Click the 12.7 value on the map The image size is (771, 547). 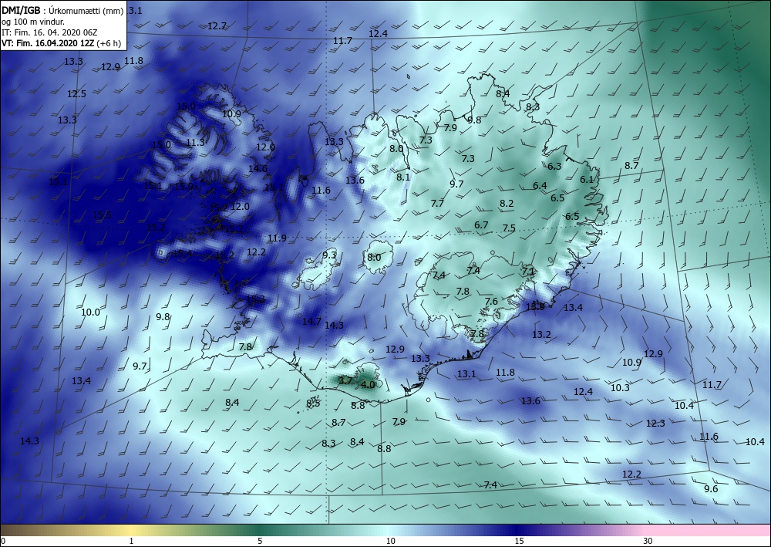[x=217, y=26]
